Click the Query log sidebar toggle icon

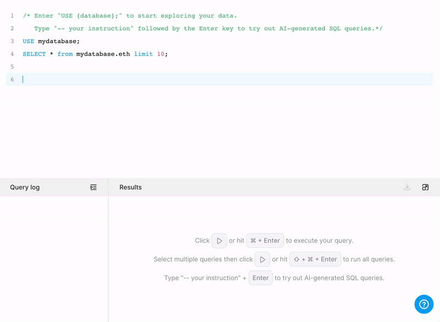[x=94, y=187]
